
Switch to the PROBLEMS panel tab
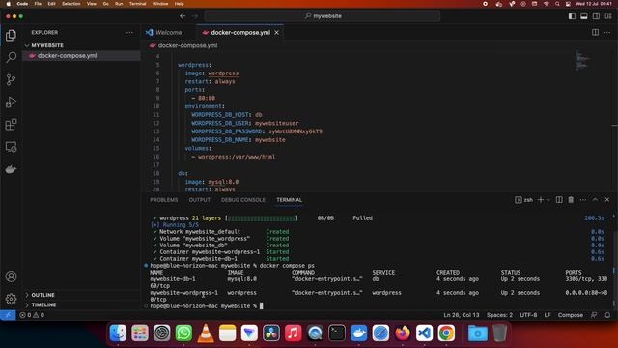(x=163, y=200)
